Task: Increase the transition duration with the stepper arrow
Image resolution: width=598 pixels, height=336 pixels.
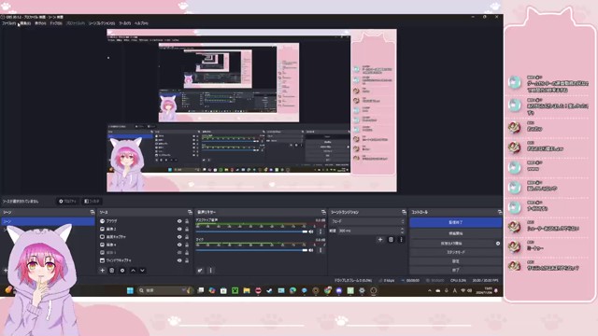Action: (402, 230)
